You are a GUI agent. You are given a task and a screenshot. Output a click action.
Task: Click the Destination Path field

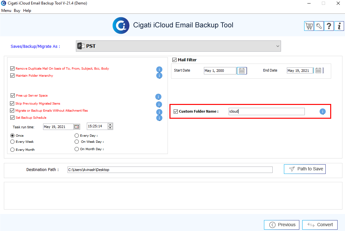[x=170, y=170]
